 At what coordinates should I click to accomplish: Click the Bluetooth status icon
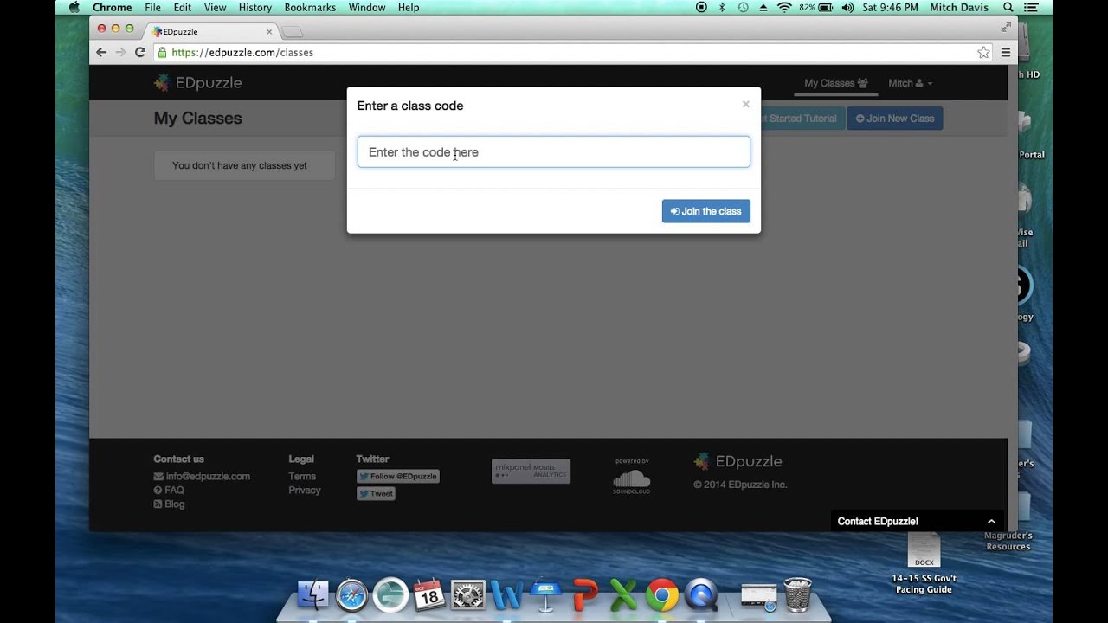point(723,7)
